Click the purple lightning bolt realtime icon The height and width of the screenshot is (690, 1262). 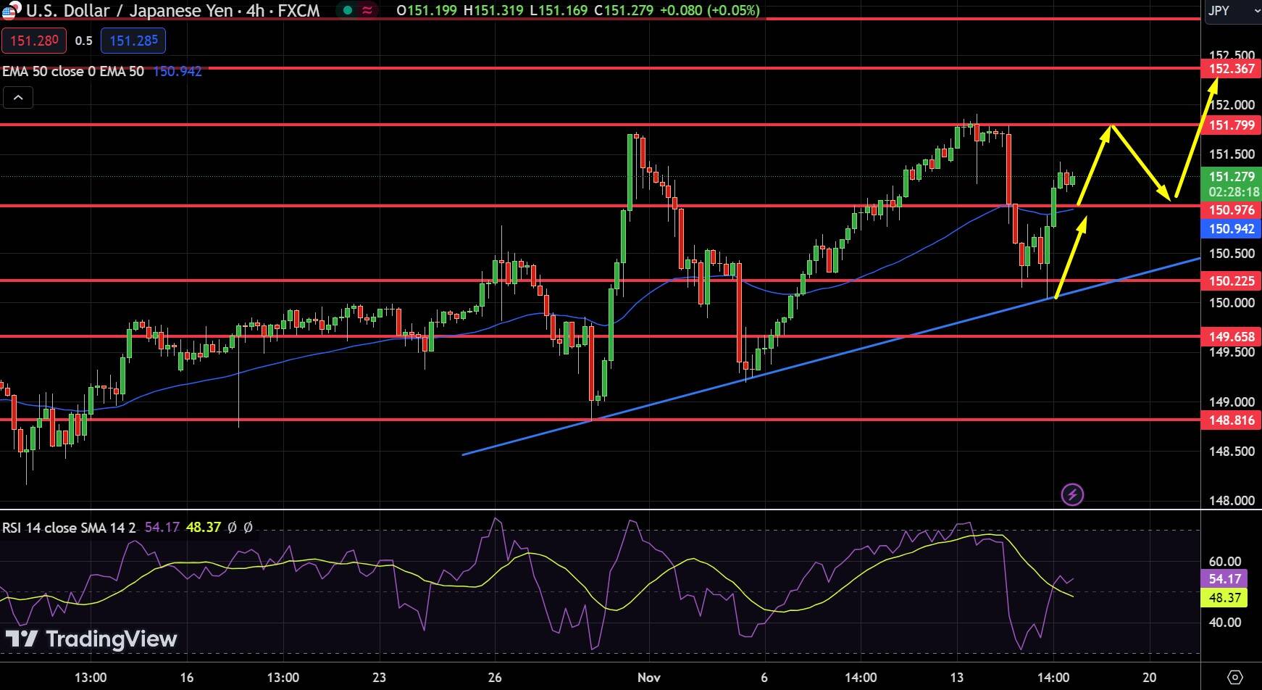click(x=1072, y=495)
